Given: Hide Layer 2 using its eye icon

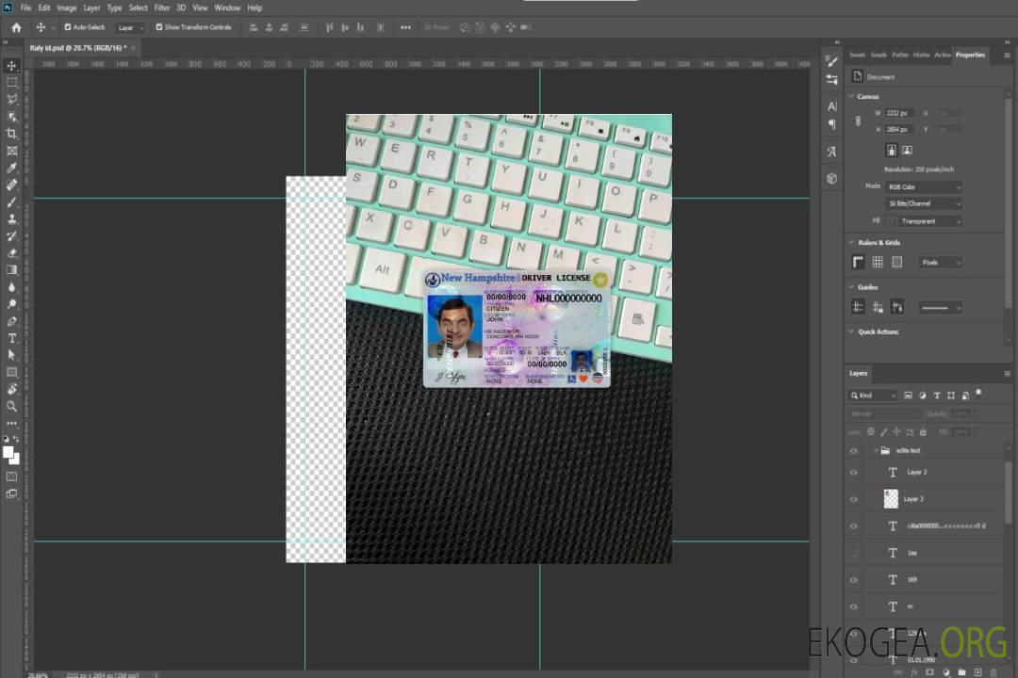Looking at the screenshot, I should click(x=854, y=472).
